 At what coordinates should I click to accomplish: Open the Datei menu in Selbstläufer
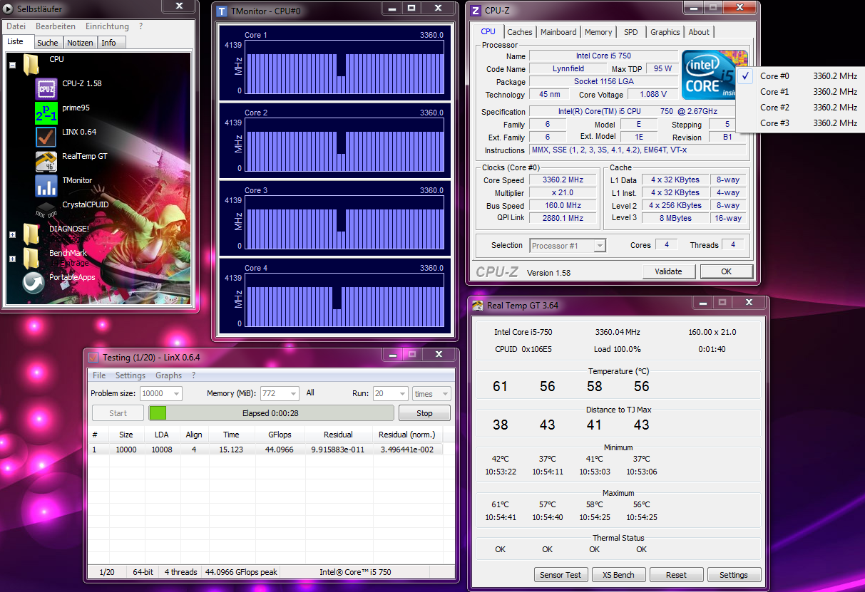[x=16, y=26]
